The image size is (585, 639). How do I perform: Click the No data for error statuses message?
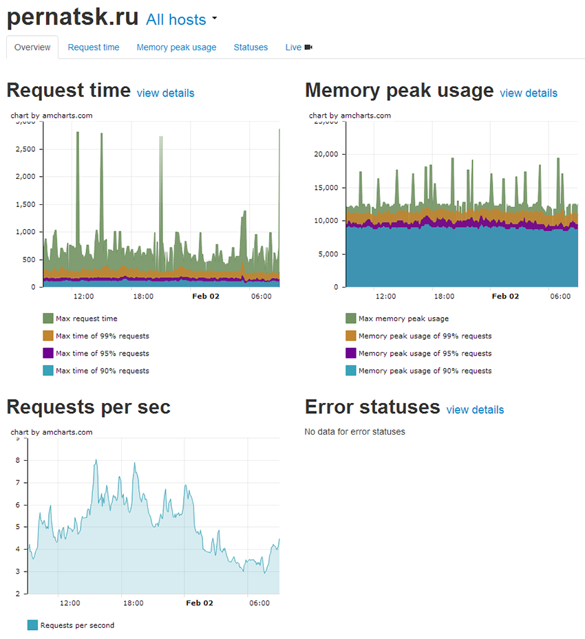(x=354, y=431)
